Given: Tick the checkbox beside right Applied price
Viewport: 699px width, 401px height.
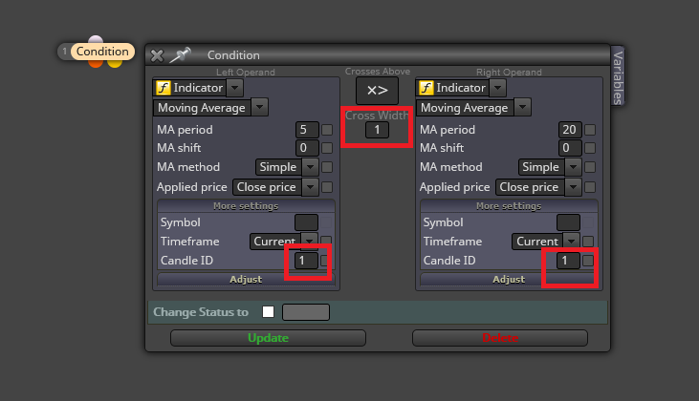Looking at the screenshot, I should point(590,187).
